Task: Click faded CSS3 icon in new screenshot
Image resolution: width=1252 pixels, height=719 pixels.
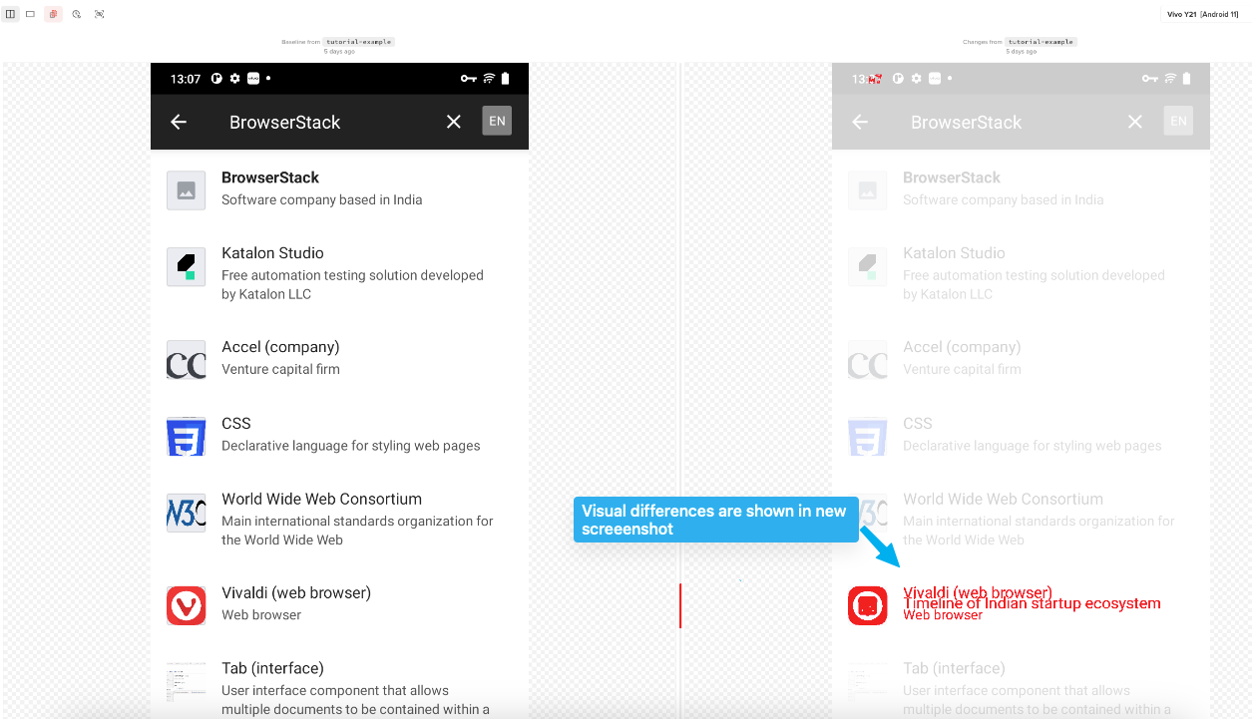Action: (x=868, y=437)
